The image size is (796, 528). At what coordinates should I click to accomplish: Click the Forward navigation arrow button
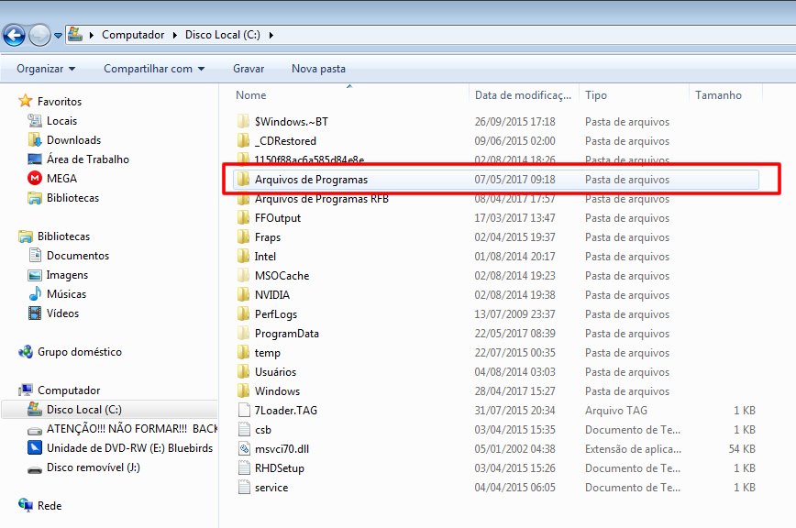pos(39,35)
